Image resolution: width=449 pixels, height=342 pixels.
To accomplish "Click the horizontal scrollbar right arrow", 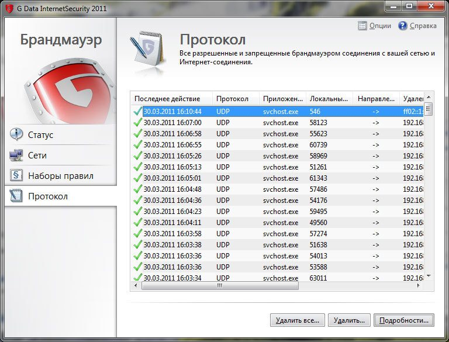I will (418, 285).
